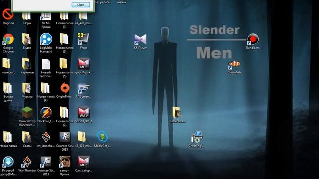Launch the War Thunder shortcut

(x=27, y=162)
